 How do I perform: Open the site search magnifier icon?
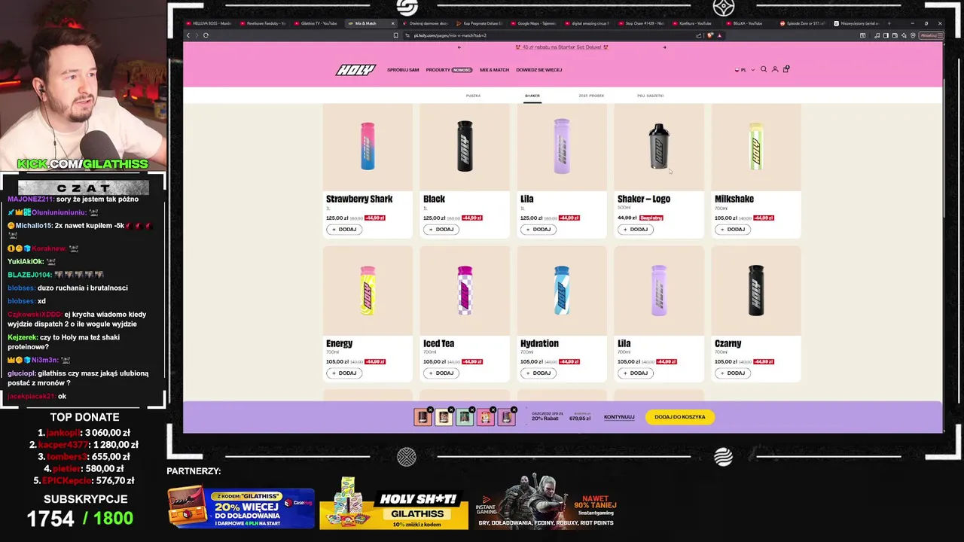(764, 69)
